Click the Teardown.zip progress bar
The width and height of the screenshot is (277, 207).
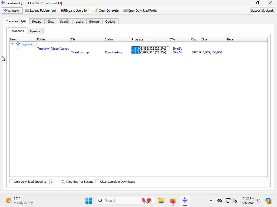pos(150,52)
